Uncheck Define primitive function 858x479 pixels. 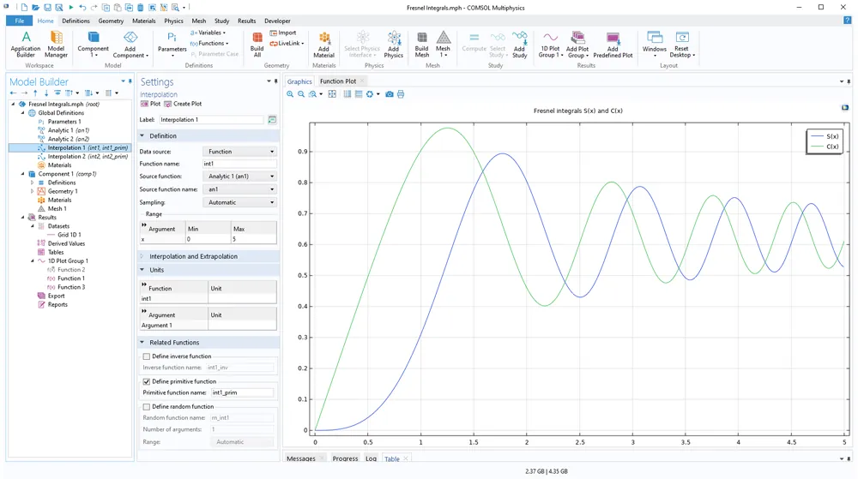tap(147, 381)
